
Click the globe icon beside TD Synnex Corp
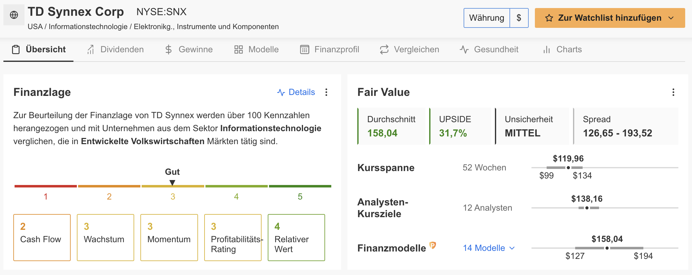pyautogui.click(x=14, y=15)
